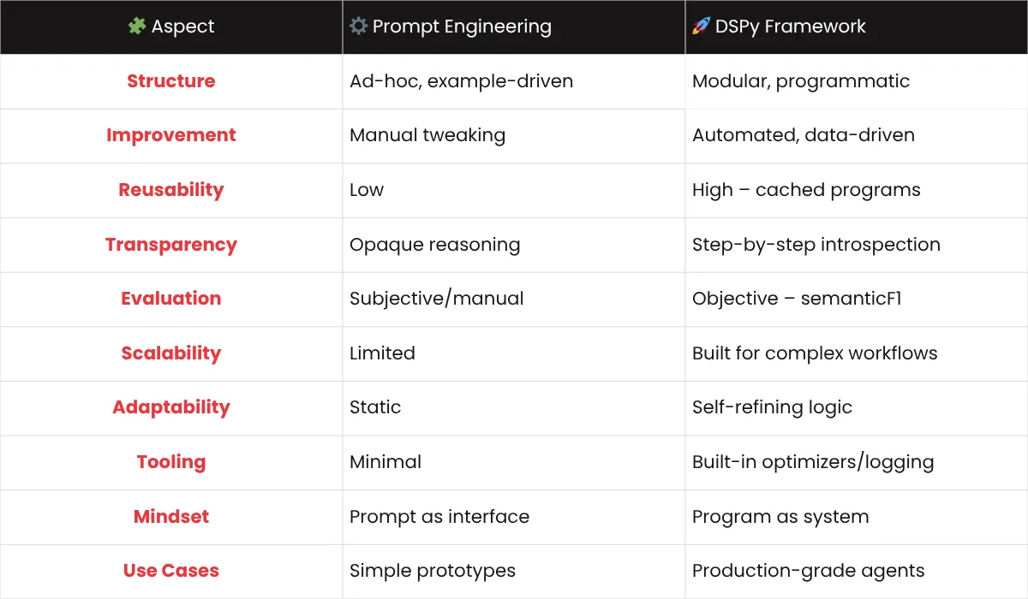Select the Prompt Engineering column header
Viewport: 1028px width, 599px height.
[462, 27]
